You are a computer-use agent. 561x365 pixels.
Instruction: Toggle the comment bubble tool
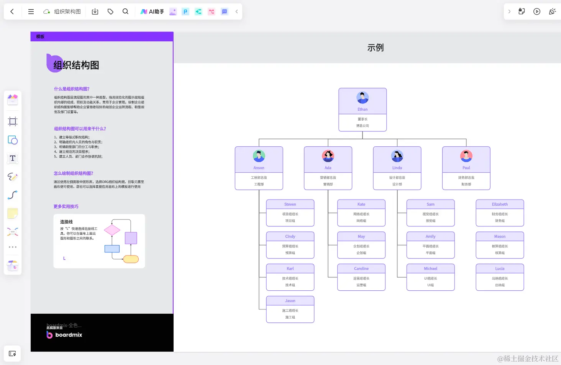[224, 11]
